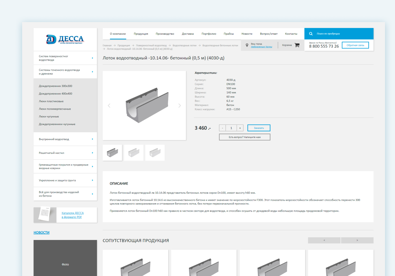This screenshot has width=395, height=276.
Task: Show previous product image arrow
Action: pos(109,106)
